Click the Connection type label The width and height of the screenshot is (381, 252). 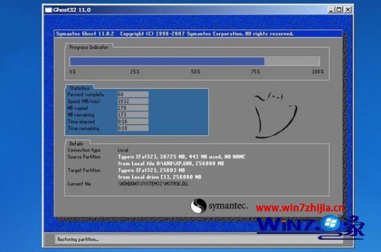pyautogui.click(x=84, y=150)
